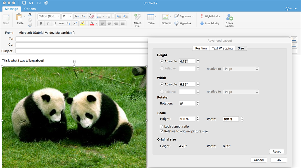This screenshot has width=301, height=168.
Task: Insert a table using the Table icon
Action: pyautogui.click(x=151, y=17)
